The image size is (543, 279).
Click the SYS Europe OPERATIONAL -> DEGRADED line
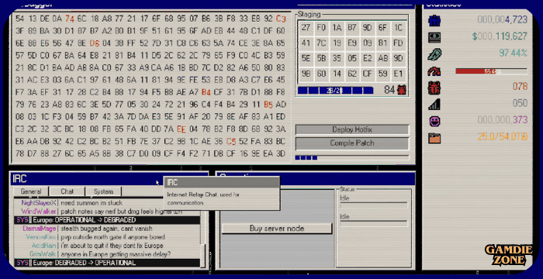[x=107, y=220]
